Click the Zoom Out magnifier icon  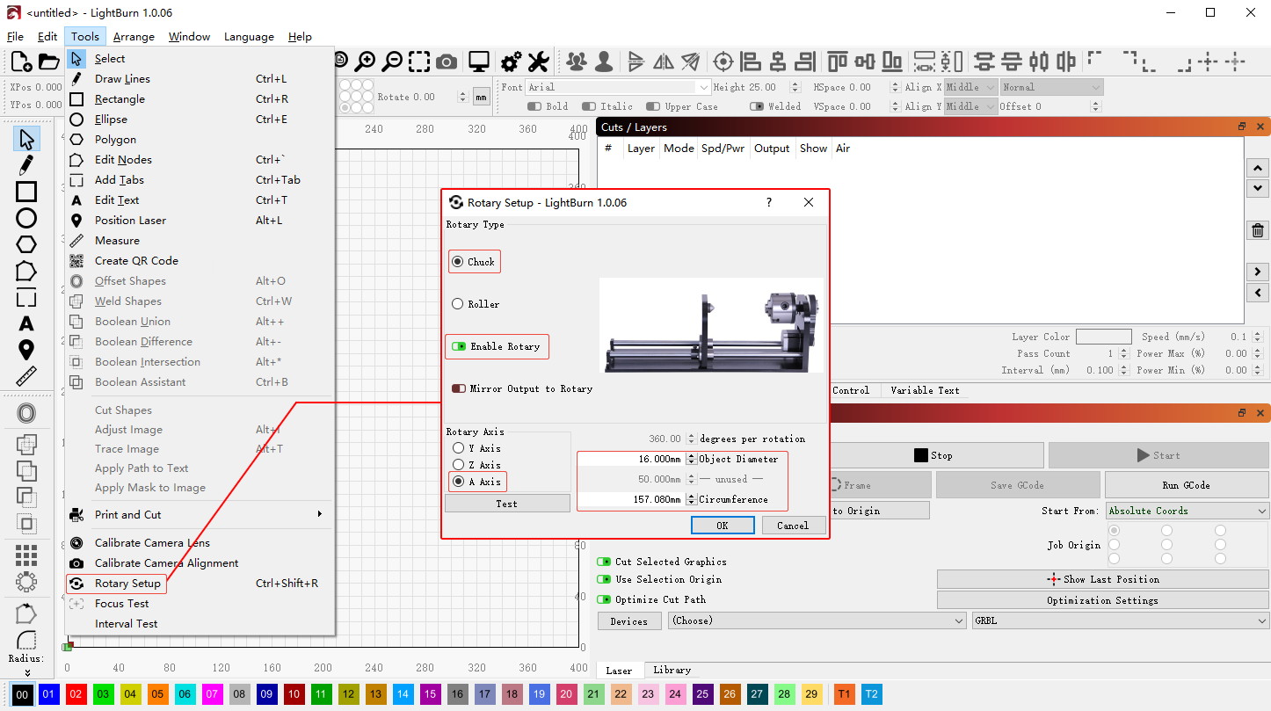click(392, 62)
